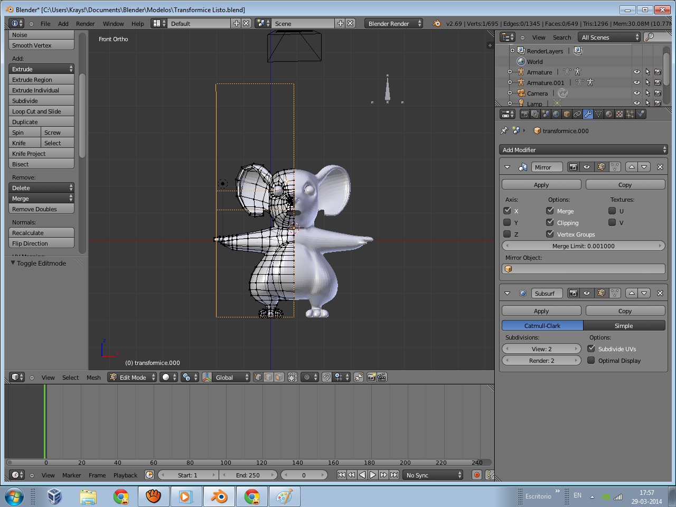Move the Mirror modifier down in stack

coord(644,167)
